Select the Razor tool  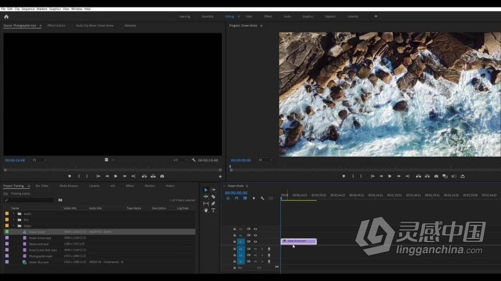click(x=213, y=197)
